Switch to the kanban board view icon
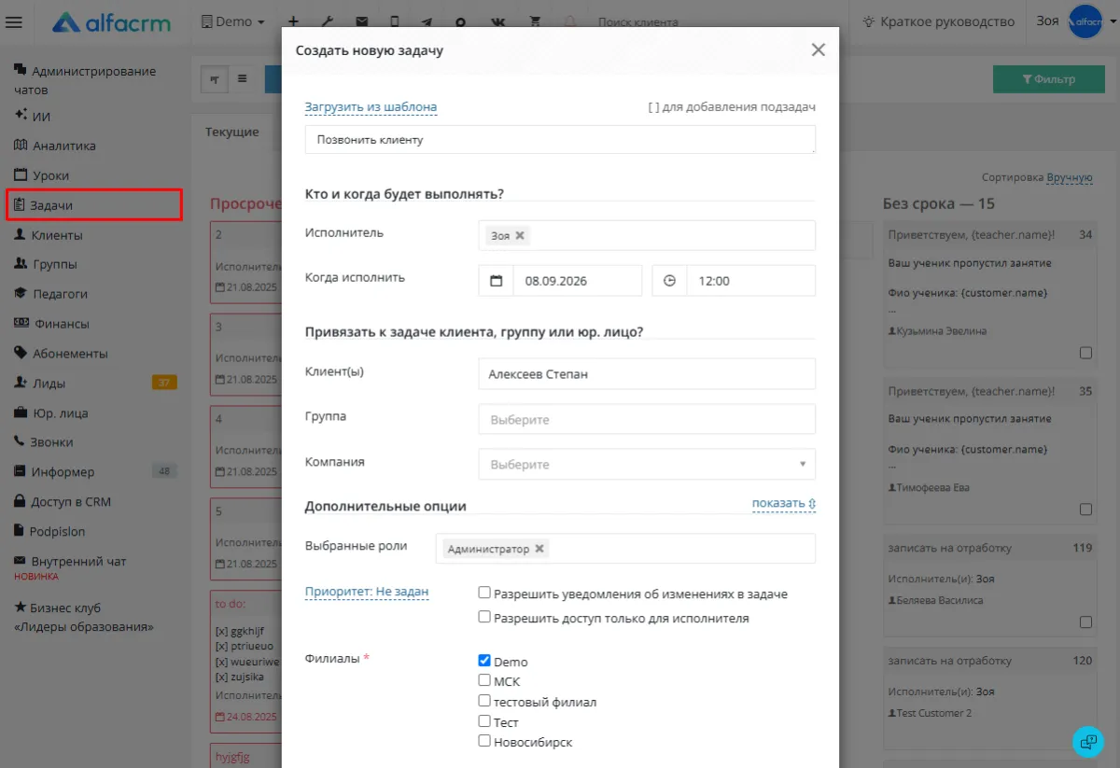 click(x=215, y=79)
